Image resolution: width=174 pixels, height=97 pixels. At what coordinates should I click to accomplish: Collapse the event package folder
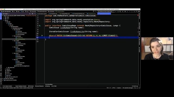click(x=13, y=47)
